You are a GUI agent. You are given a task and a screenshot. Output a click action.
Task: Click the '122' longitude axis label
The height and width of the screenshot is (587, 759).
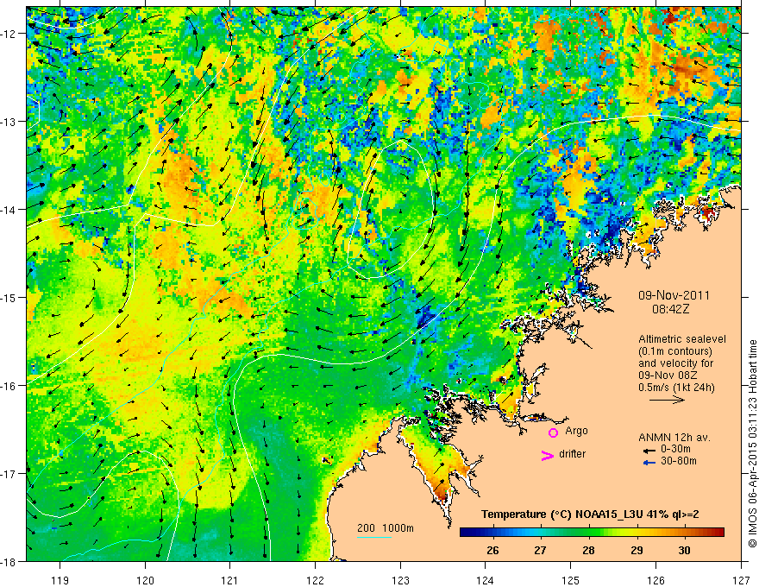[x=315, y=580]
